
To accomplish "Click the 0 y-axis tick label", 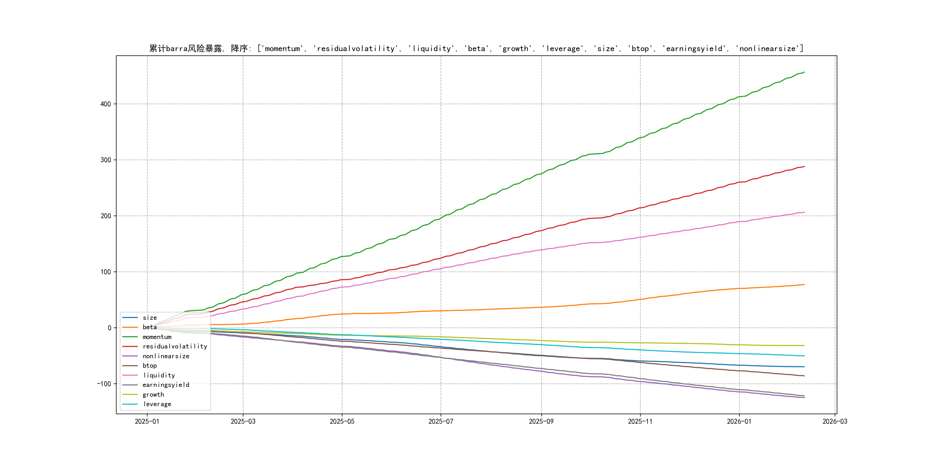I will [x=109, y=328].
